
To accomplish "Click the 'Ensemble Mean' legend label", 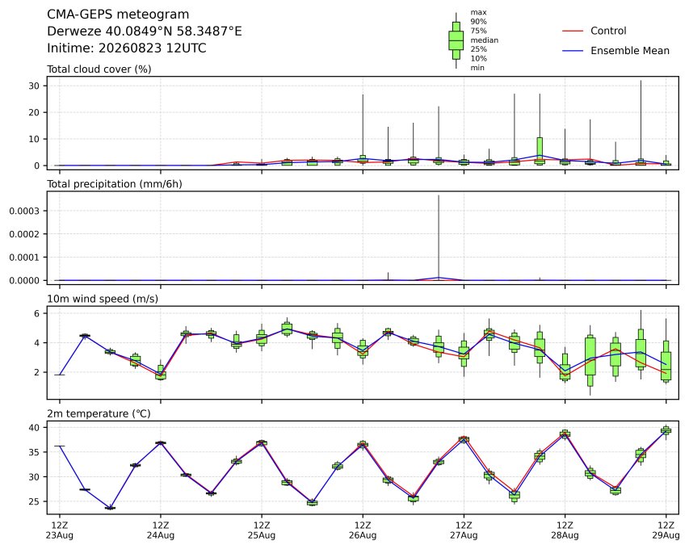I will pyautogui.click(x=630, y=51).
